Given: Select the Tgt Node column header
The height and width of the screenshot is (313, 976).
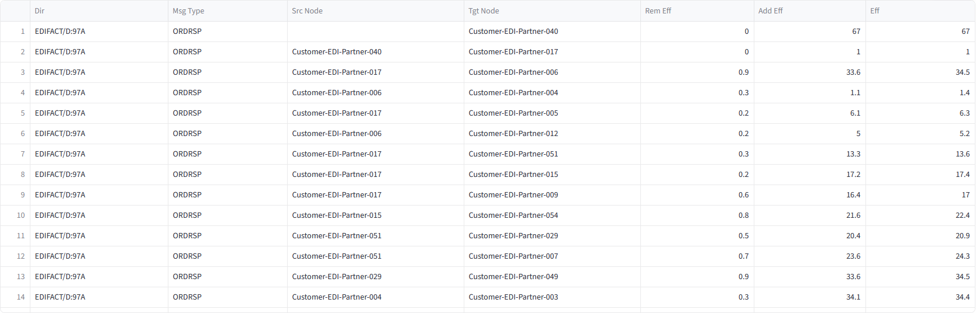Looking at the screenshot, I should [x=484, y=11].
